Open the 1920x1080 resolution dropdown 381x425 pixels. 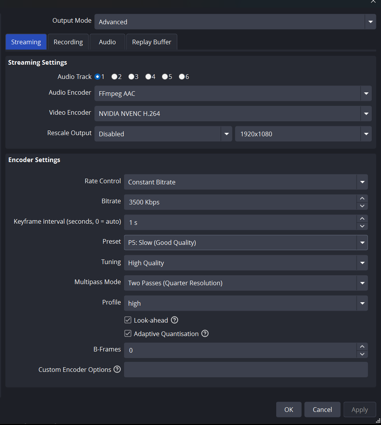tap(304, 134)
